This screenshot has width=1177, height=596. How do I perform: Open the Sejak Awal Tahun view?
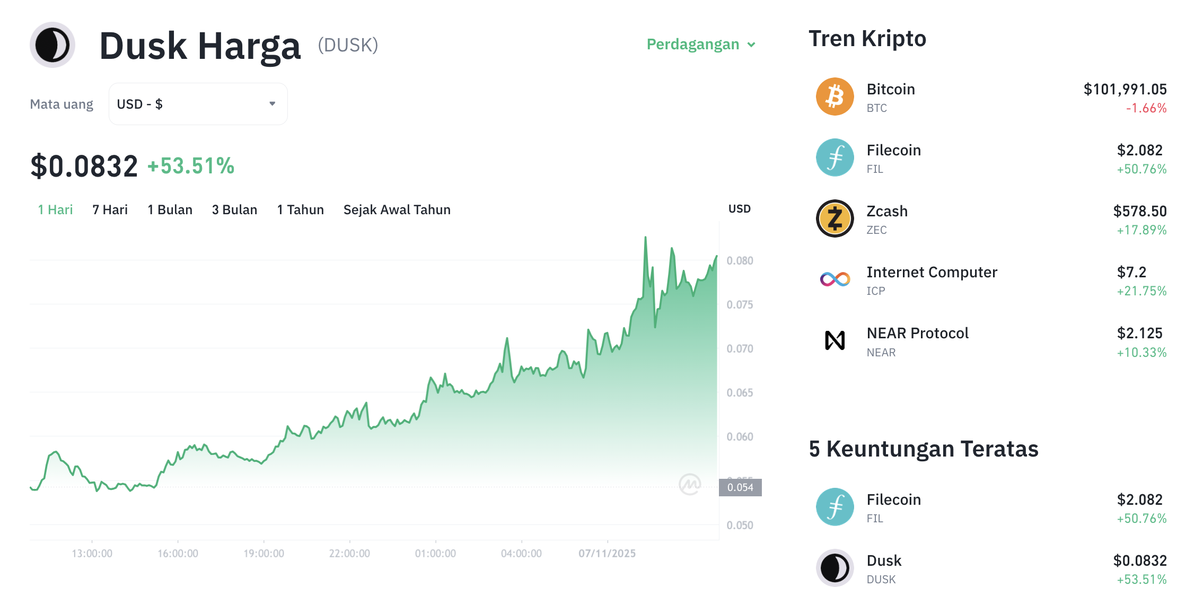(x=397, y=209)
